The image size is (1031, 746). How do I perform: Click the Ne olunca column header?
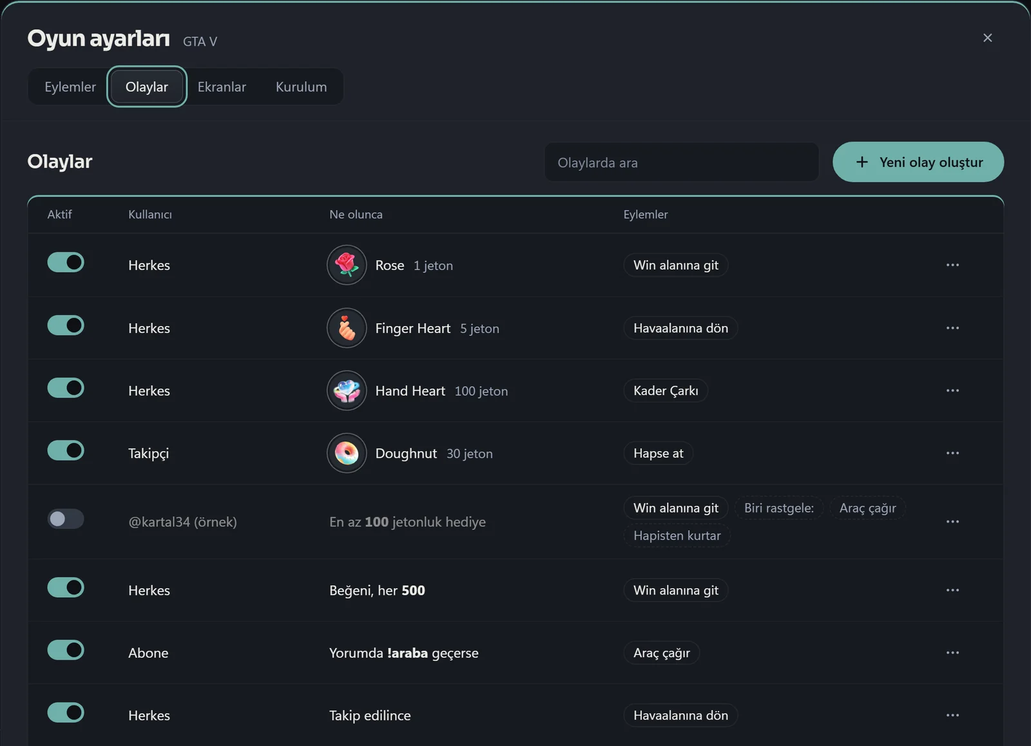[x=356, y=215]
